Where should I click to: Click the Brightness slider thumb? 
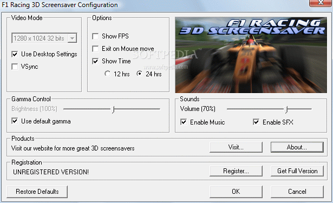(113, 109)
